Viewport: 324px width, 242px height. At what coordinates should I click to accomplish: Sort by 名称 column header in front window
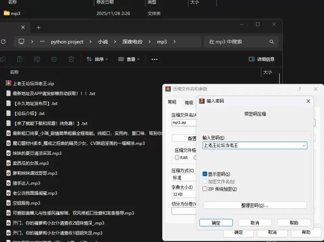pos(14,72)
